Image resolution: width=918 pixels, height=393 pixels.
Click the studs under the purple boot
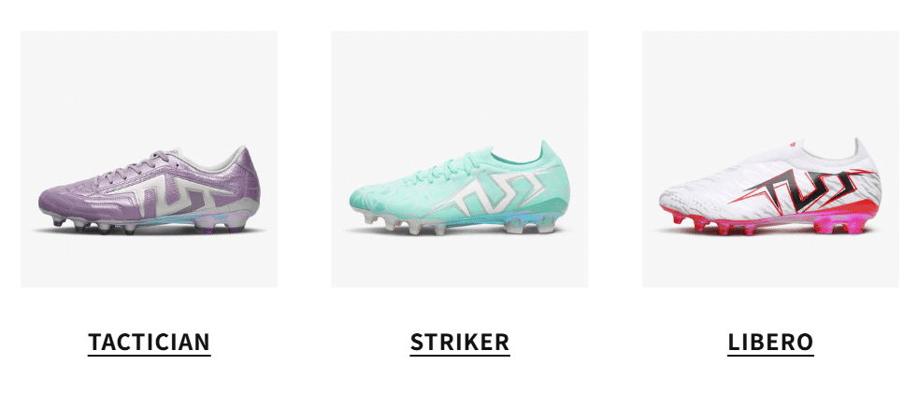[x=150, y=225]
